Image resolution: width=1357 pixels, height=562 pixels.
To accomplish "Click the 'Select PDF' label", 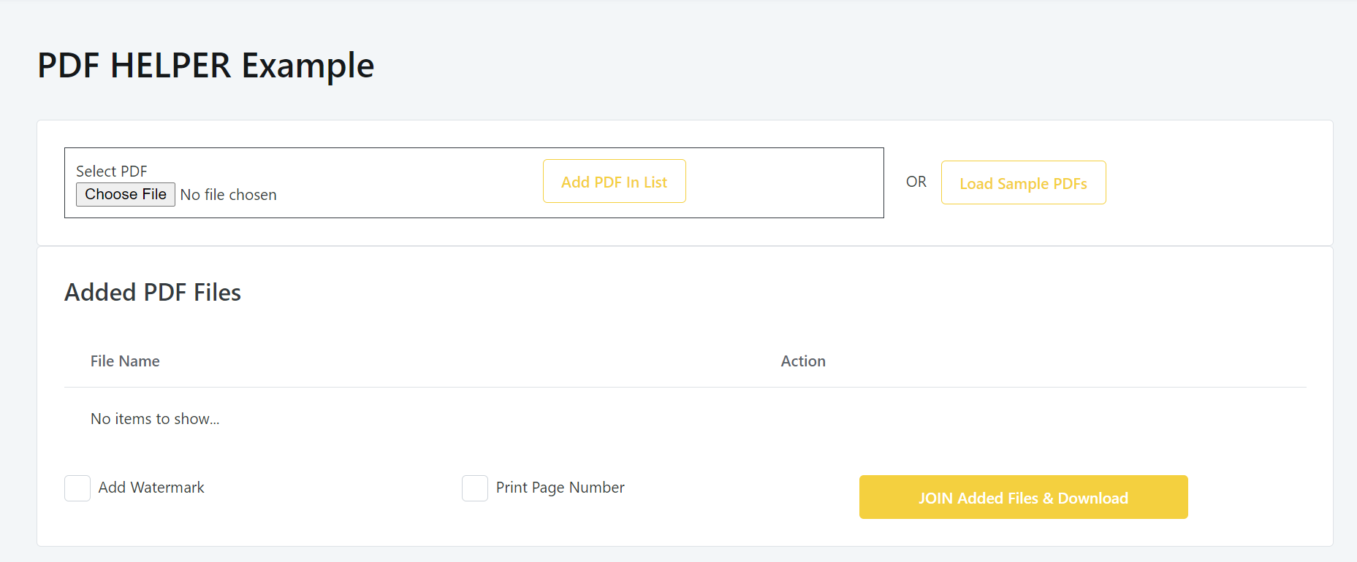I will point(112,172).
